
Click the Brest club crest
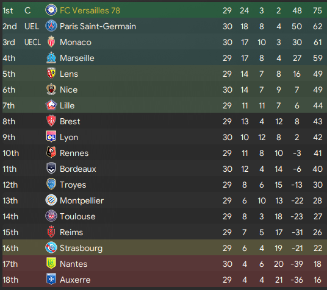pos(51,121)
